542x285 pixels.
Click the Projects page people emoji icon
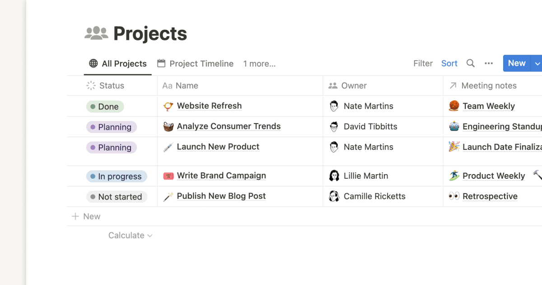pyautogui.click(x=96, y=33)
